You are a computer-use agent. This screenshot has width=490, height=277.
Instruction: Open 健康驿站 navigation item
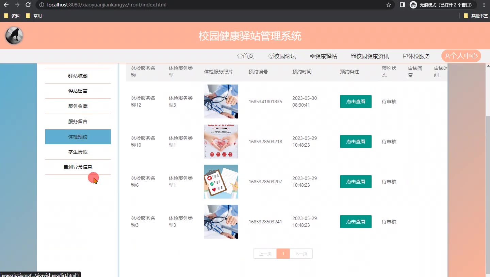tap(323, 56)
